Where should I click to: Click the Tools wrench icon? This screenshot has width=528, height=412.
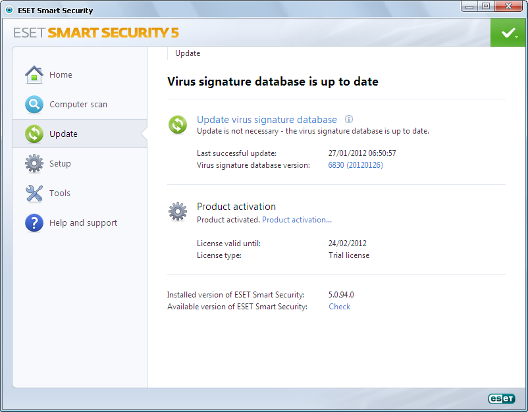click(x=34, y=193)
